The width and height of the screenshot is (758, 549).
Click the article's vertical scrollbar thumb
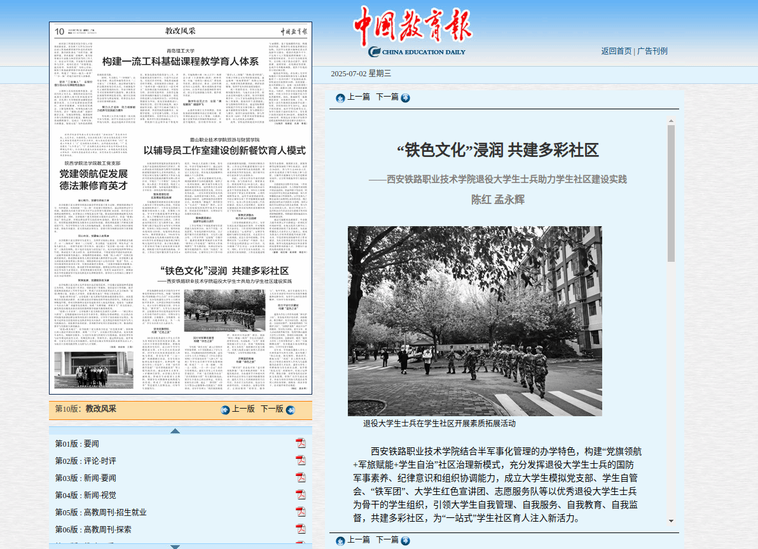coord(671,193)
